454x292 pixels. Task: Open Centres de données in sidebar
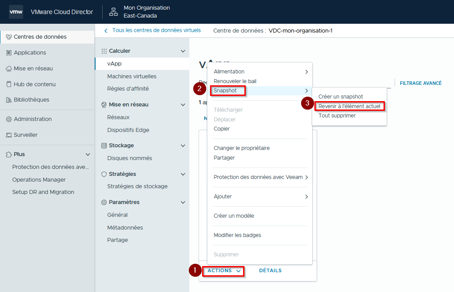point(40,37)
